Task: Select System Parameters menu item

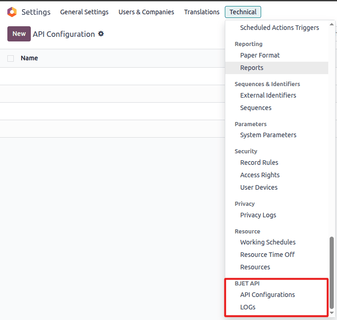Action: pyautogui.click(x=268, y=135)
